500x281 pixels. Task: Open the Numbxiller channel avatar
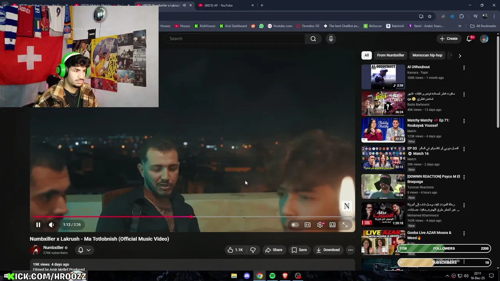pos(35,250)
